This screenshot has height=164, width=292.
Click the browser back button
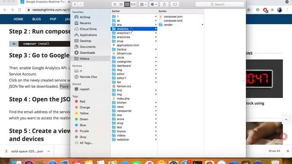[x=5, y=10]
